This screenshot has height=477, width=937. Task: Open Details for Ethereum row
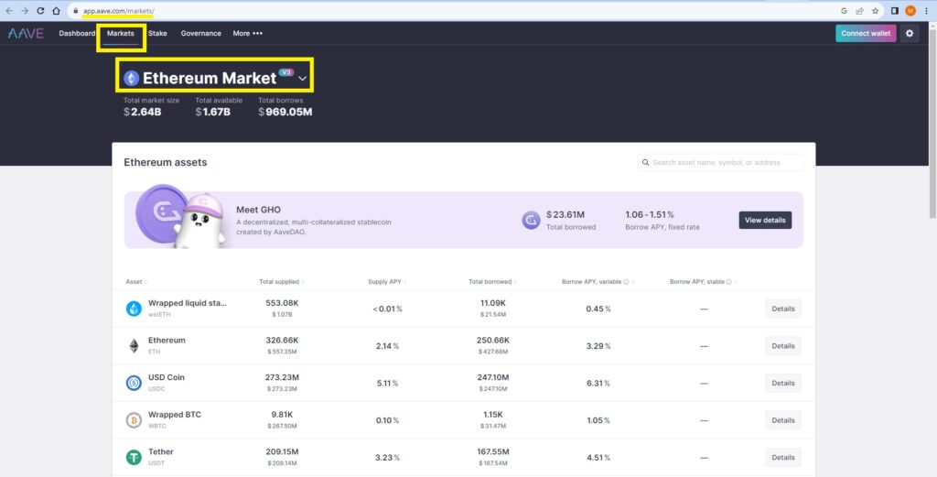pyautogui.click(x=783, y=345)
